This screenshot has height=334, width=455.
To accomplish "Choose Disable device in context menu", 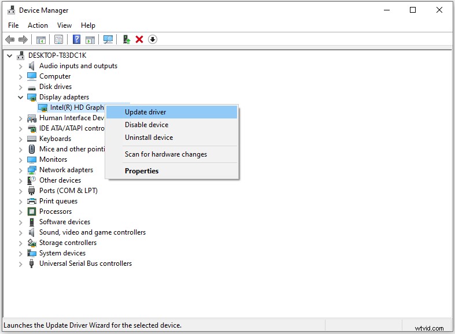I will point(172,125).
